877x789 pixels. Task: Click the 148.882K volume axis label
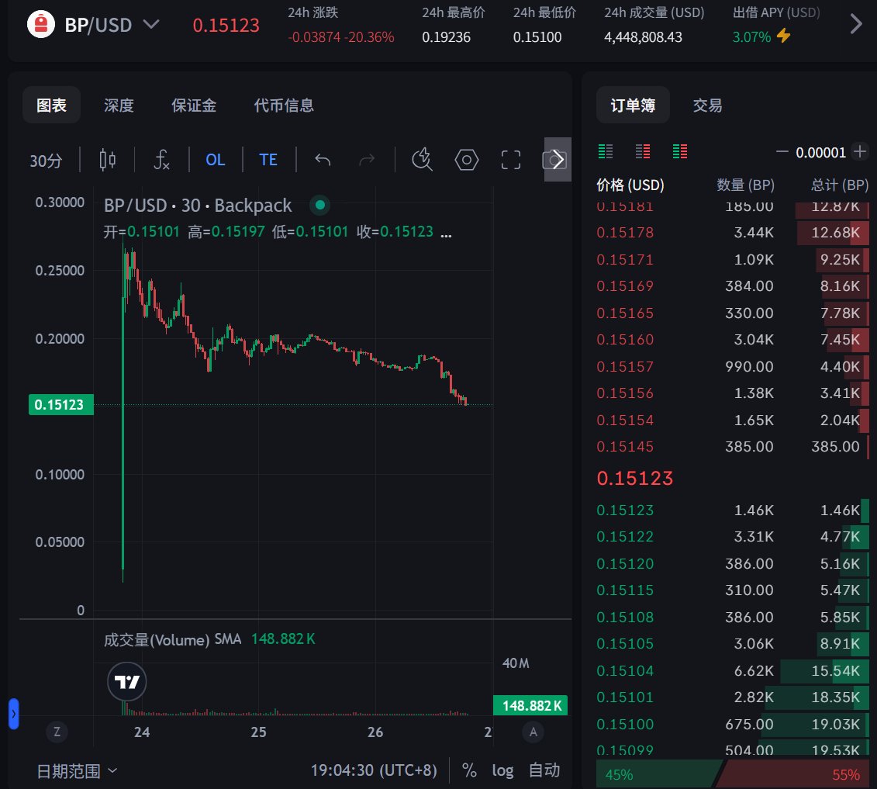point(530,706)
